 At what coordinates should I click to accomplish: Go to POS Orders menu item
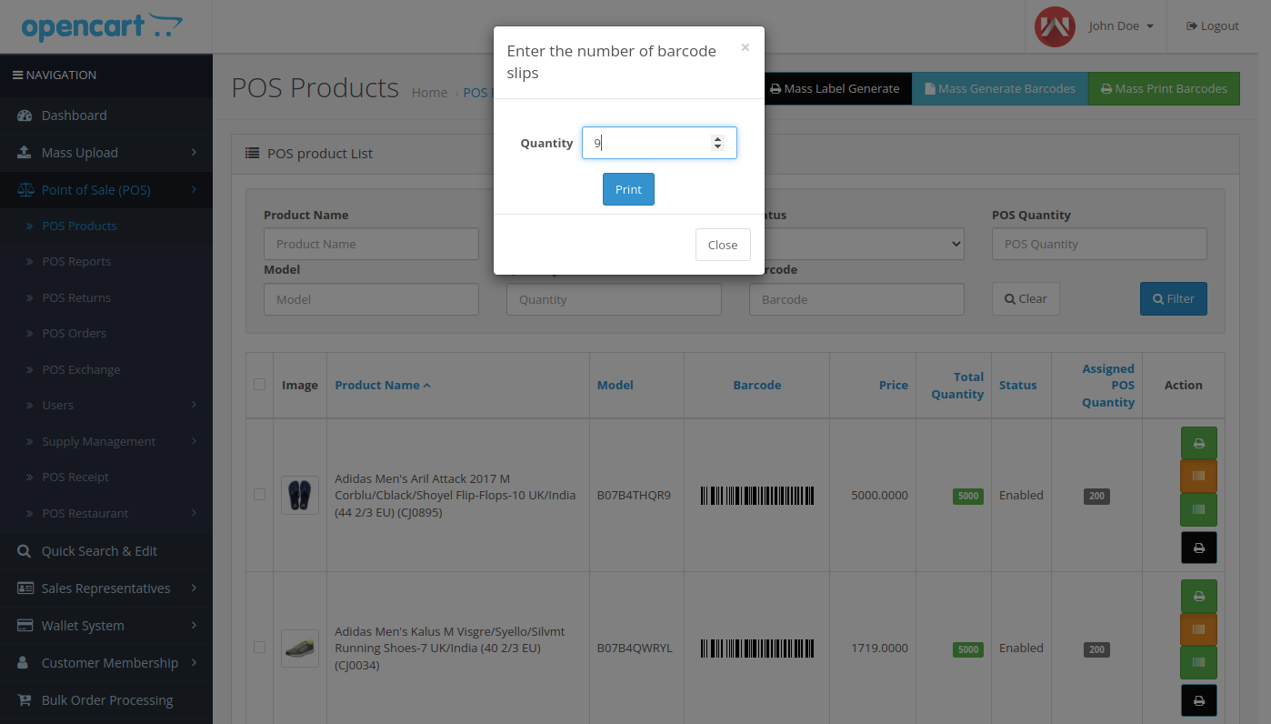[x=74, y=334]
